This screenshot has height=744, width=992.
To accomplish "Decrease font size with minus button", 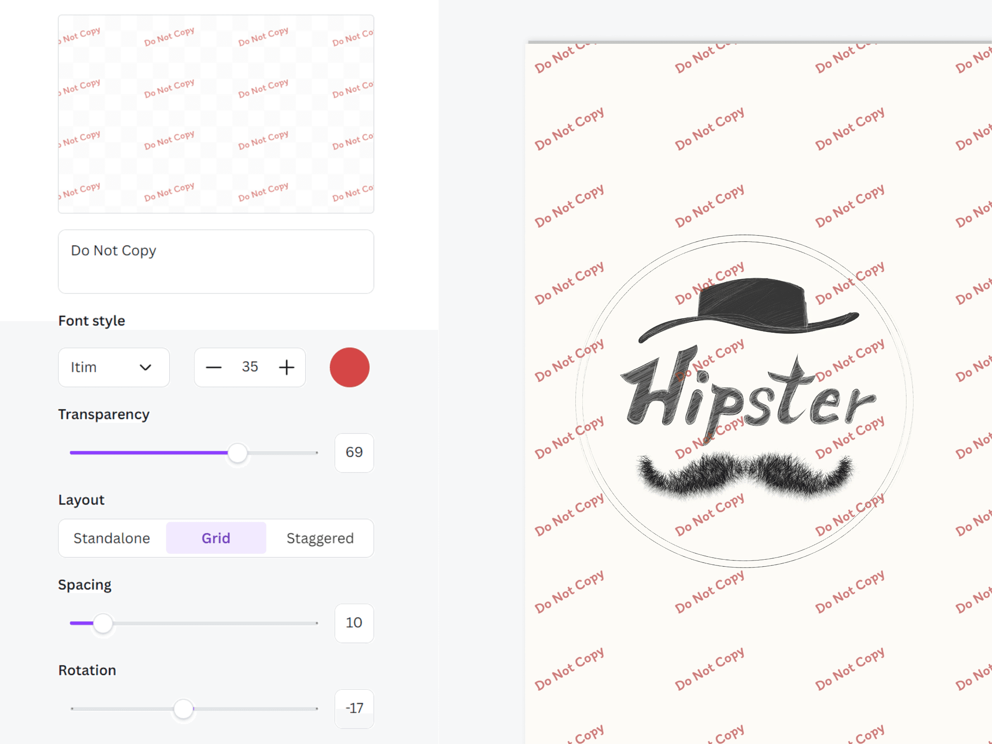I will click(213, 367).
